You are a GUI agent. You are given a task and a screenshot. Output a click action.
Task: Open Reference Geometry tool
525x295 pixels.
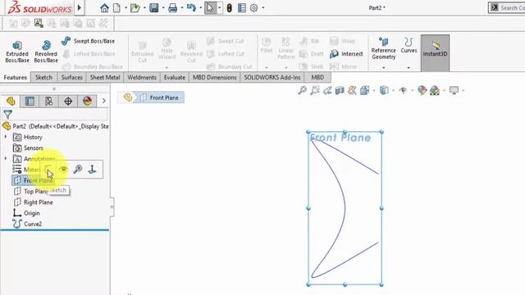(x=383, y=49)
